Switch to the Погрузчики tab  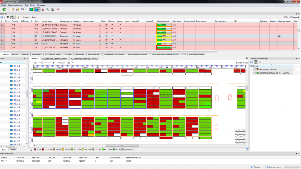tap(37, 54)
